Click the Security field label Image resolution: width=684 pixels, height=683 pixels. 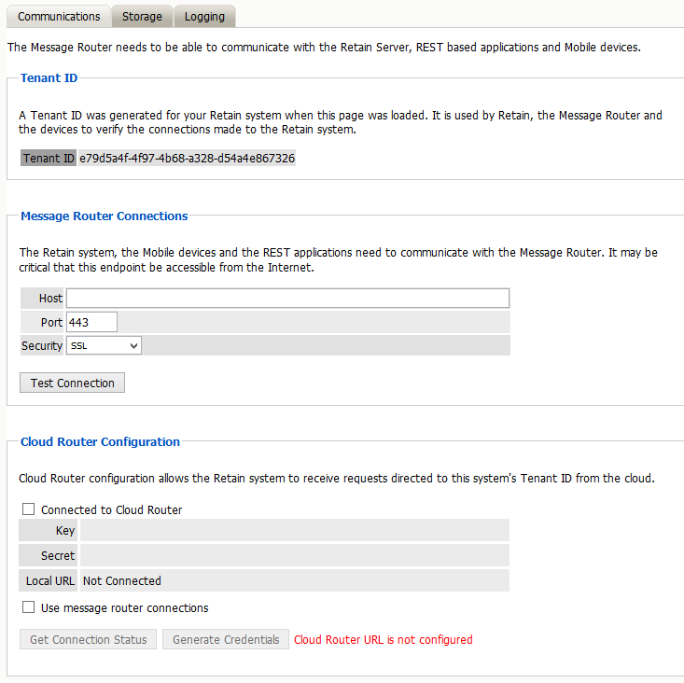tap(42, 346)
